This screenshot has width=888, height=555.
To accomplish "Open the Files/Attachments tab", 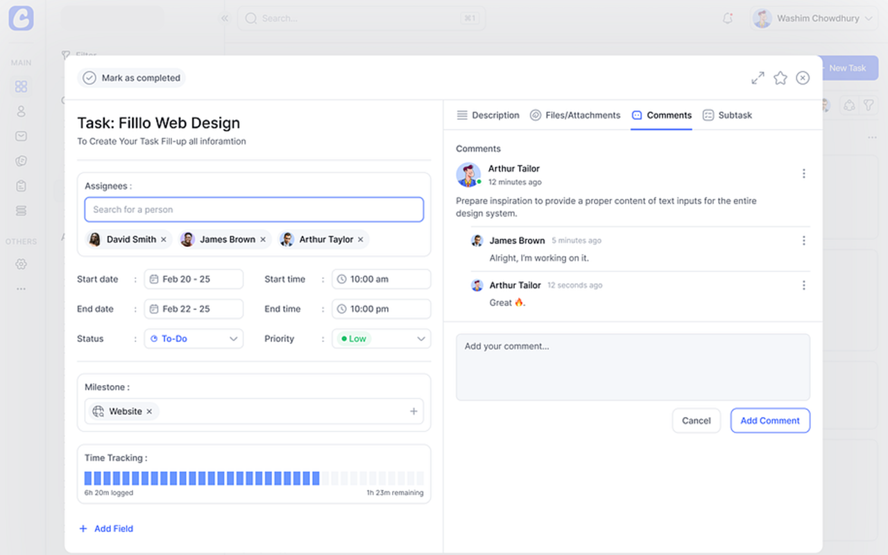I will click(x=575, y=115).
